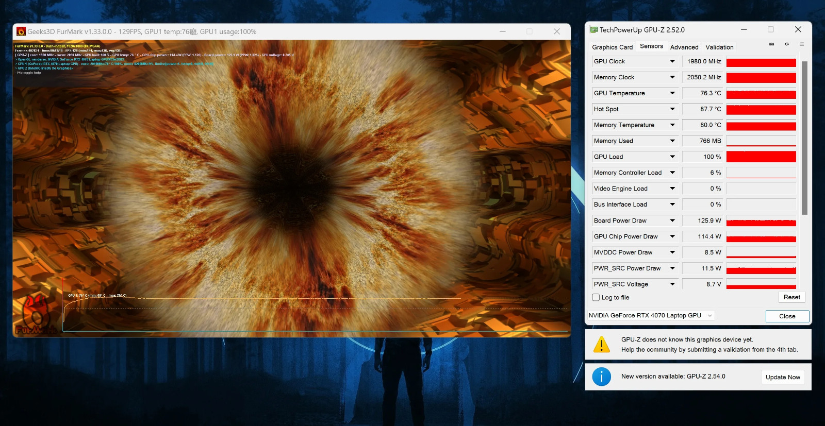Click the GPU Clock red history graph
The width and height of the screenshot is (825, 426).
(x=761, y=61)
